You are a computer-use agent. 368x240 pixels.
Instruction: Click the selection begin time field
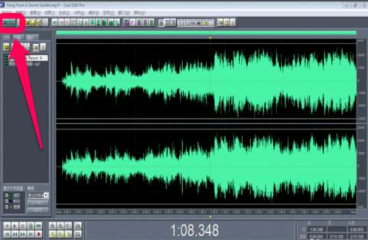point(316,230)
